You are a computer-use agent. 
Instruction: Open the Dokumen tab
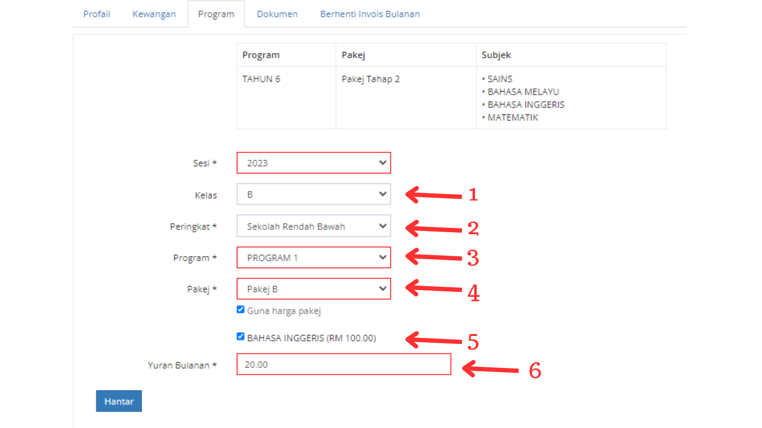pos(277,14)
